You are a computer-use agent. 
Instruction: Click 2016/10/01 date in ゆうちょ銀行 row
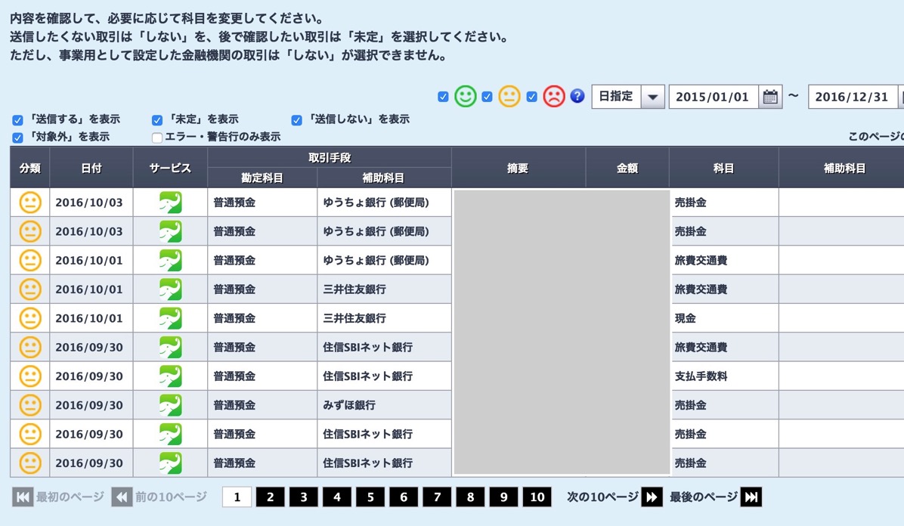88,260
